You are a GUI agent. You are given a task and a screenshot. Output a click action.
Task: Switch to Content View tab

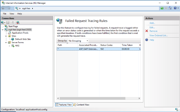81,105
